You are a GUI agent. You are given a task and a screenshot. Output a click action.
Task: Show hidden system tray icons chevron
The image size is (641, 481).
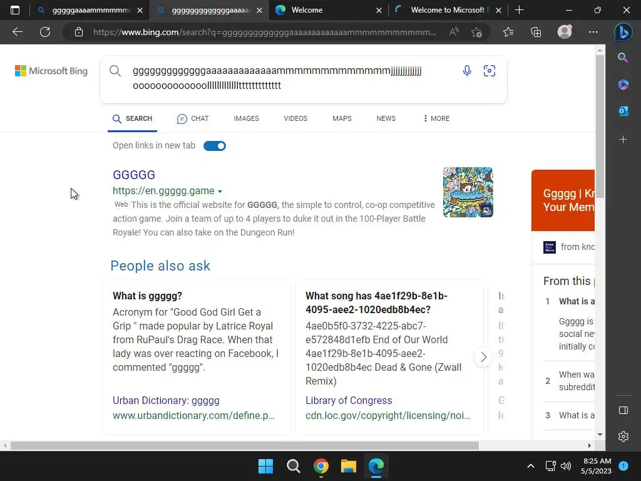531,466
